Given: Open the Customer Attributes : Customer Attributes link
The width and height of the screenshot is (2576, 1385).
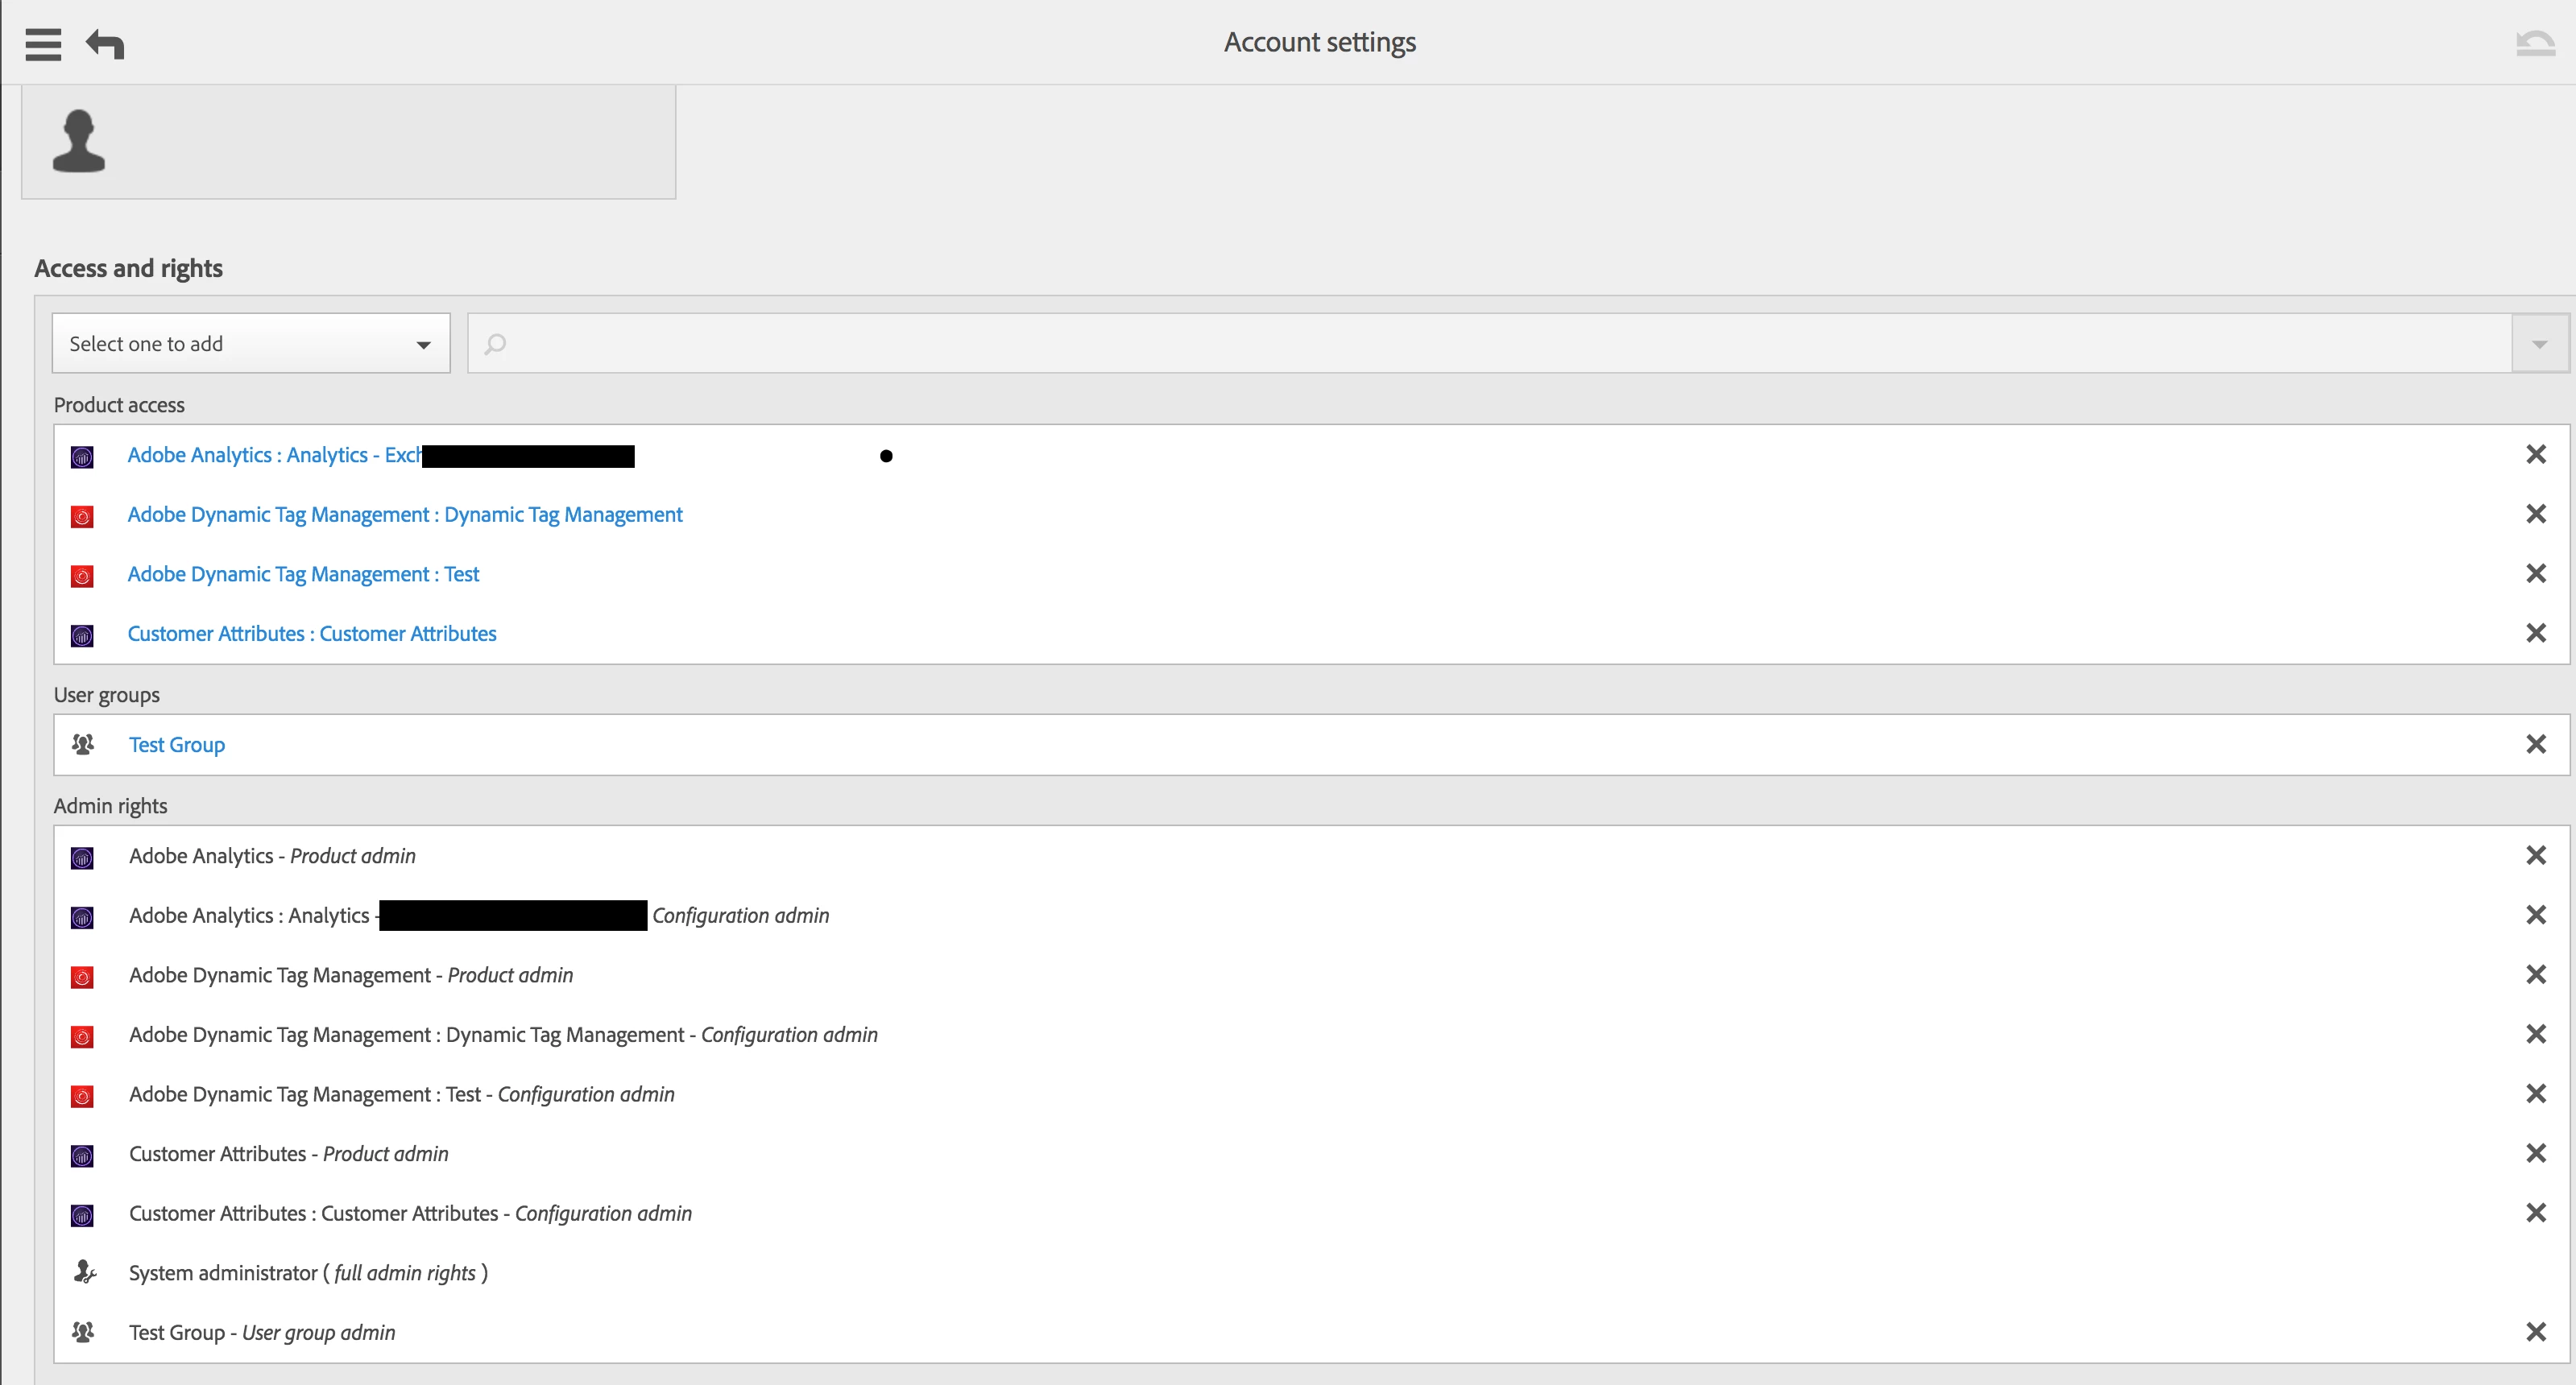Looking at the screenshot, I should [x=311, y=634].
